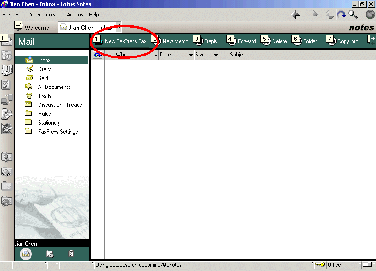Open the Help menu
Screen dimensions: 376x271
94,15
